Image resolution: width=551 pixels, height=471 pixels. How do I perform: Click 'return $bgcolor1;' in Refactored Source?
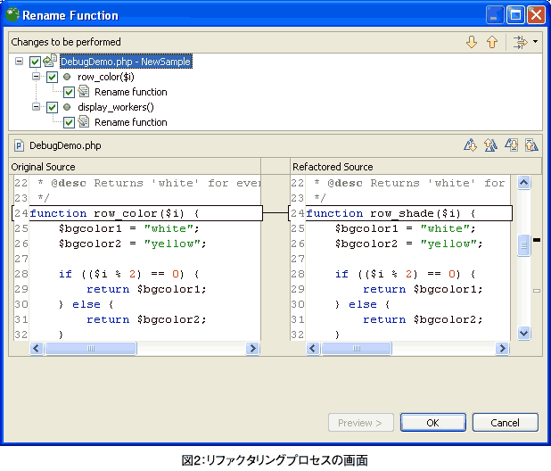(424, 289)
